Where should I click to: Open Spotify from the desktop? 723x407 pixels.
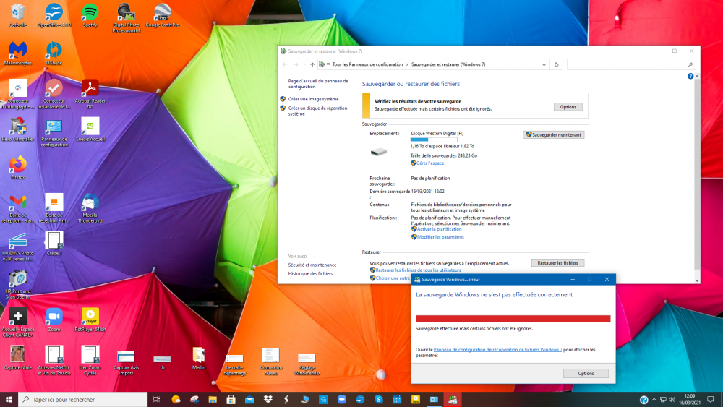click(x=90, y=13)
